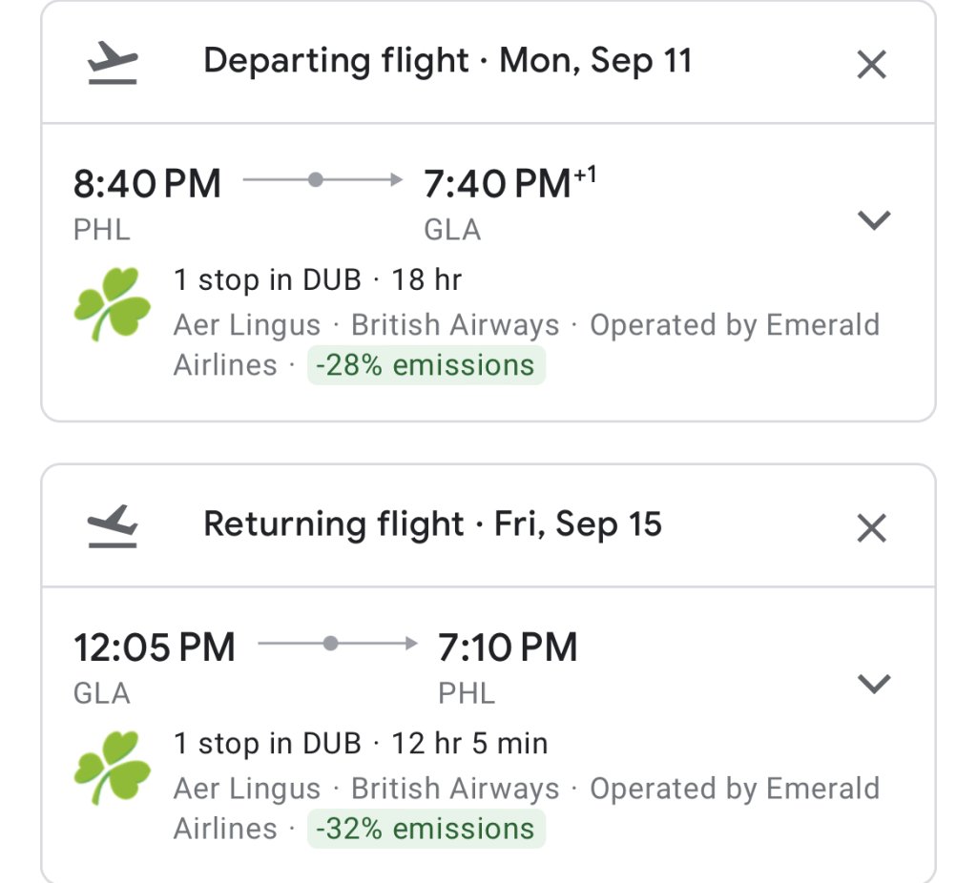This screenshot has width=977, height=883.
Task: Click the 12:05 PM departure time from GLA
Action: pos(154,647)
